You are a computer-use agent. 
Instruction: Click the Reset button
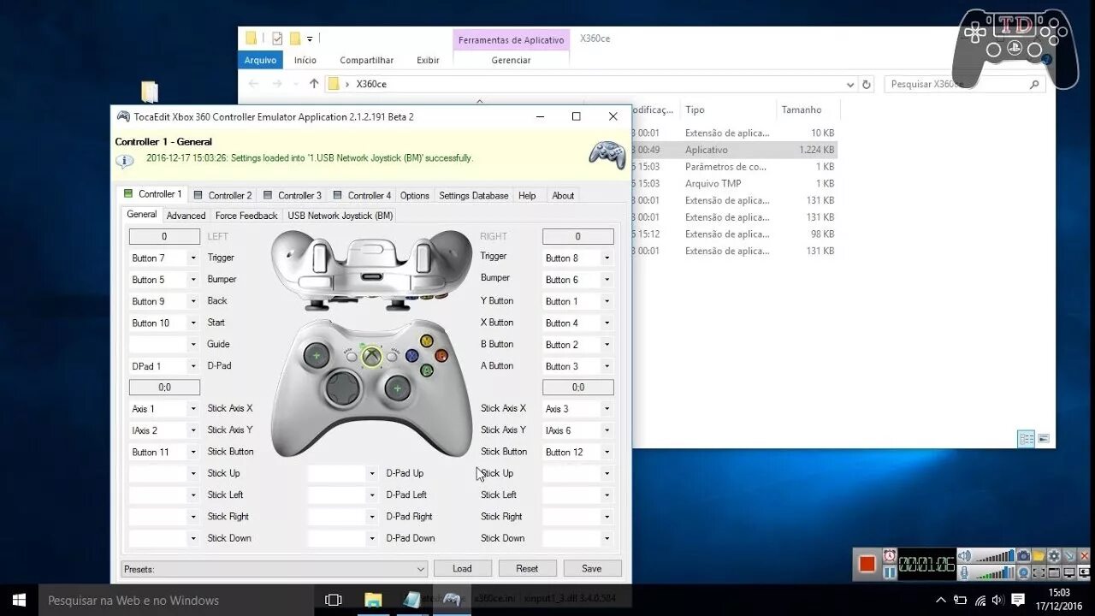pos(527,568)
